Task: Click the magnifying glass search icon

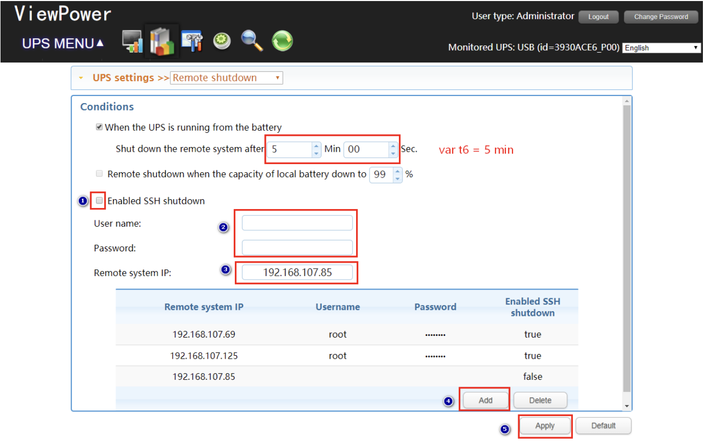Action: tap(252, 41)
